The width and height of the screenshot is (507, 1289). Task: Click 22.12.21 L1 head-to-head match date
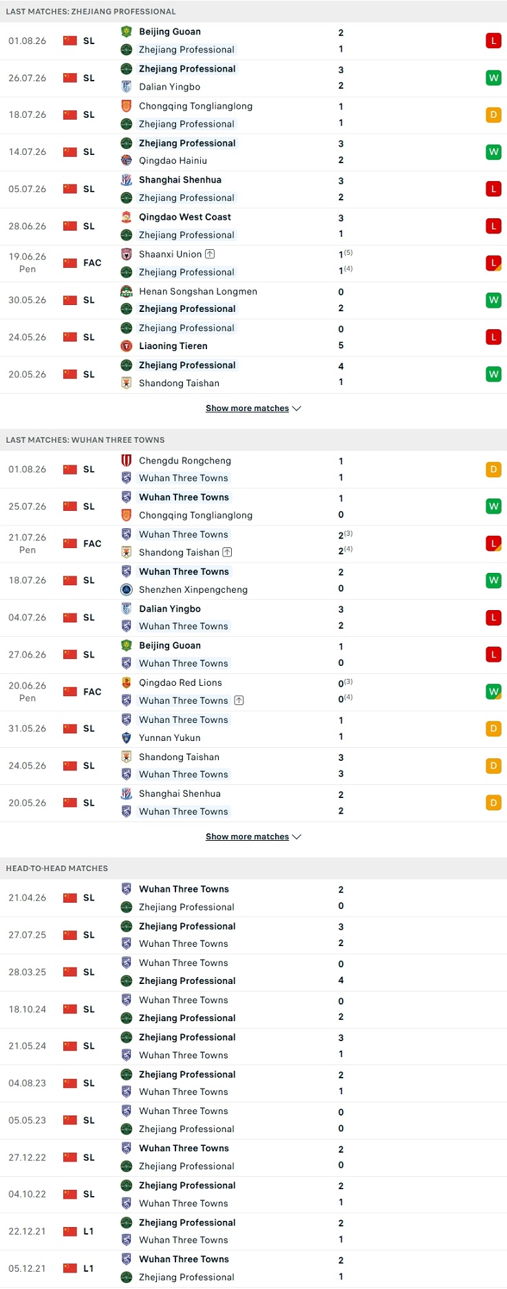tap(28, 1231)
